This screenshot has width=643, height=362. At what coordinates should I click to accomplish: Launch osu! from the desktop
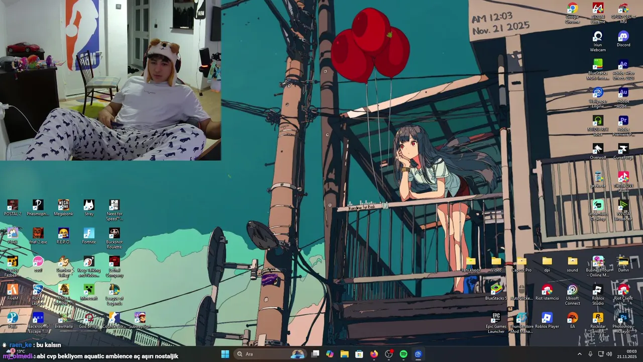(x=38, y=263)
